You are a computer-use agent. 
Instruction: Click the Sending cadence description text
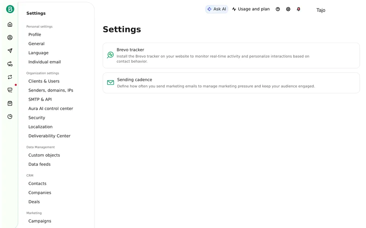tap(216, 86)
